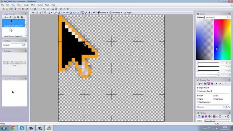Click the open folder icon in main toolbar

click(x=7, y=9)
